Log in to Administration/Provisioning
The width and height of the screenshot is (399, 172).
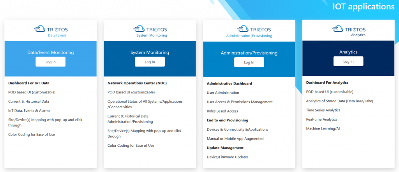(x=249, y=62)
